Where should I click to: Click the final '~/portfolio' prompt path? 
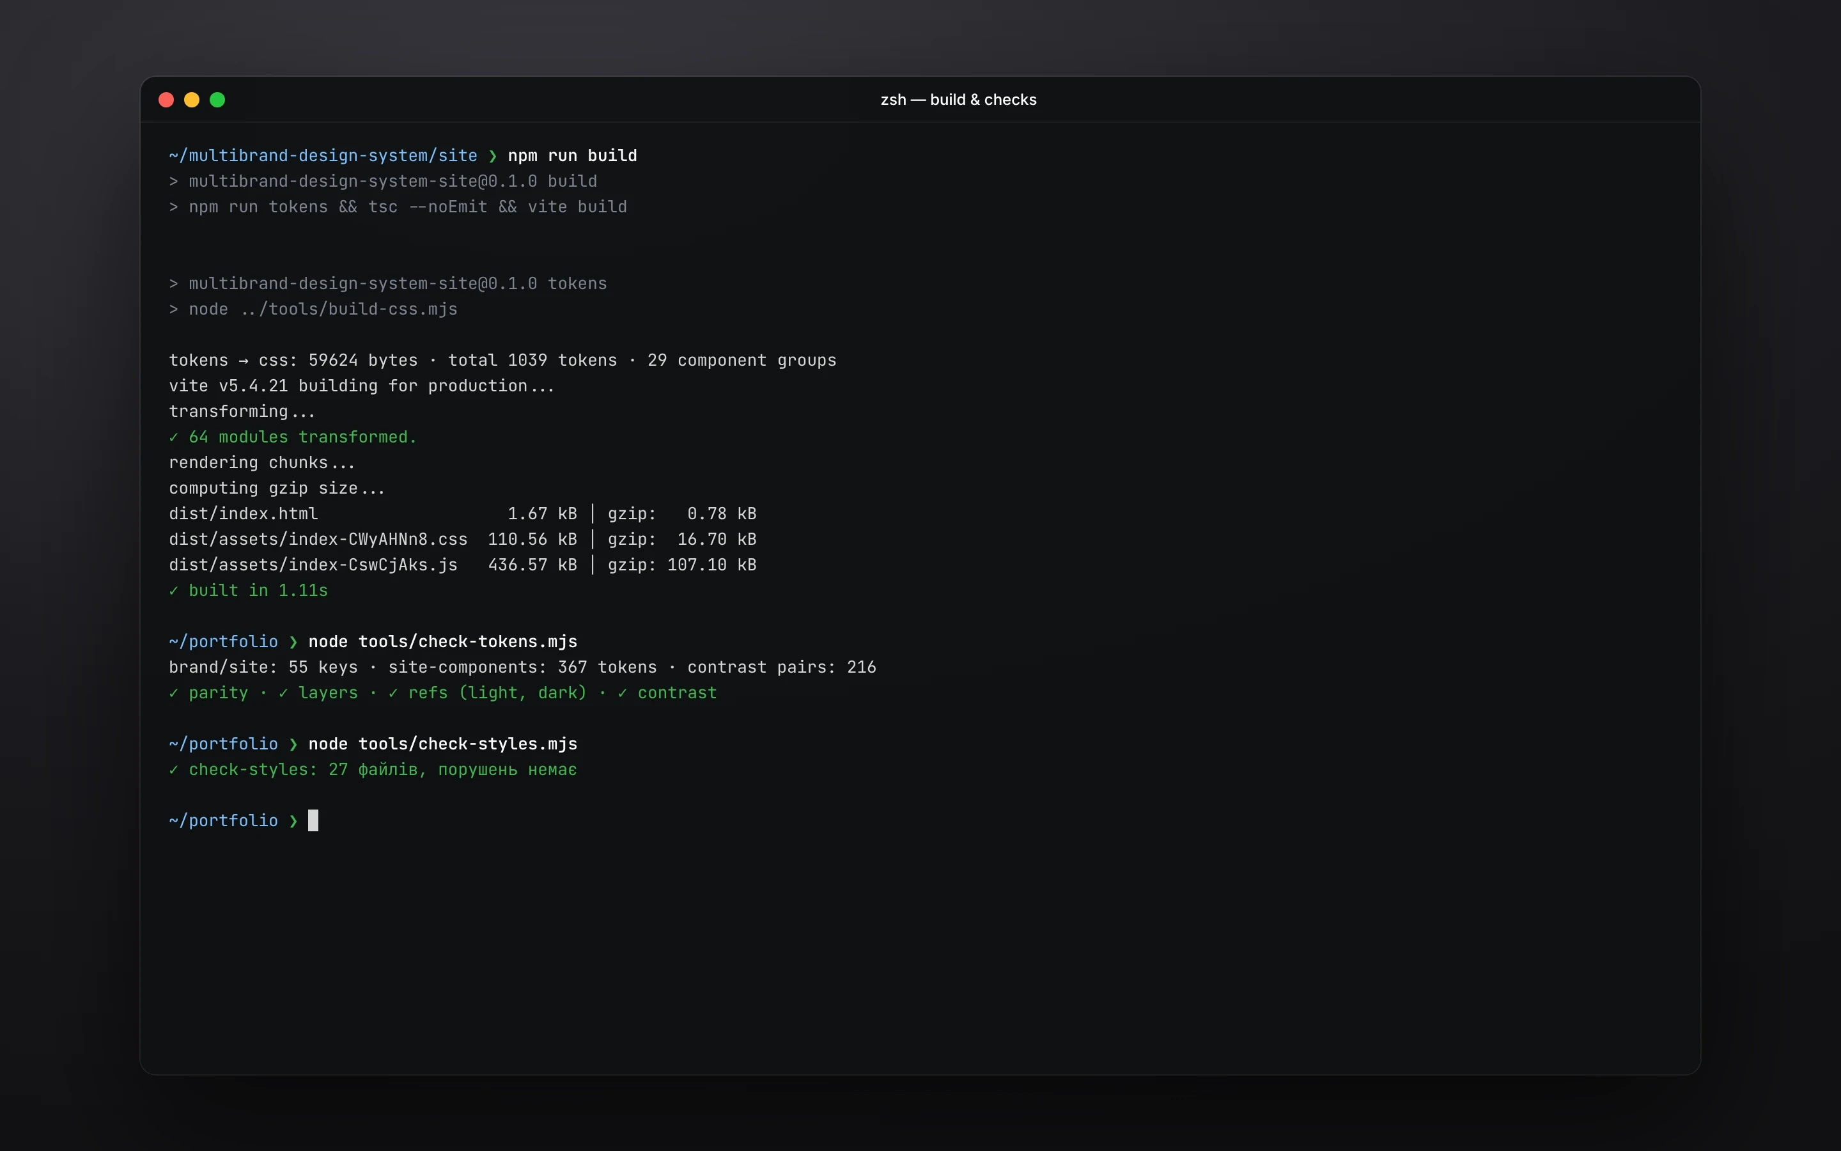[224, 820]
